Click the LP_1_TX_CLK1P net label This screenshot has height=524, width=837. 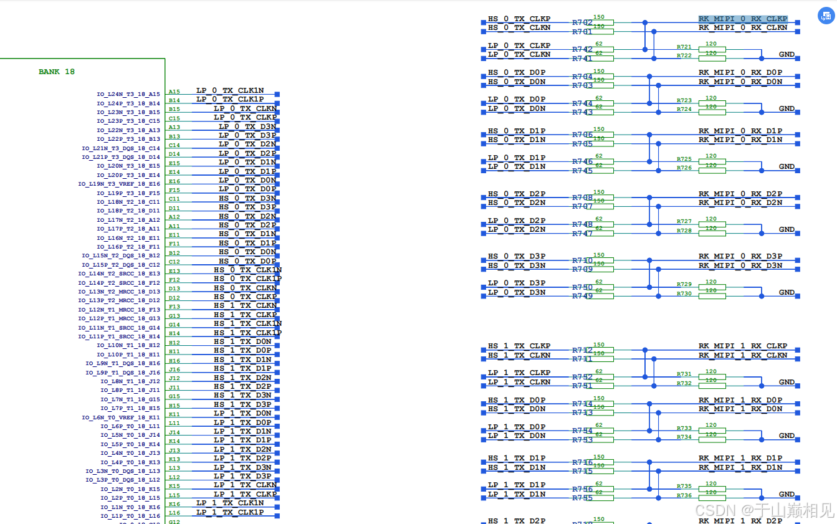(x=230, y=512)
